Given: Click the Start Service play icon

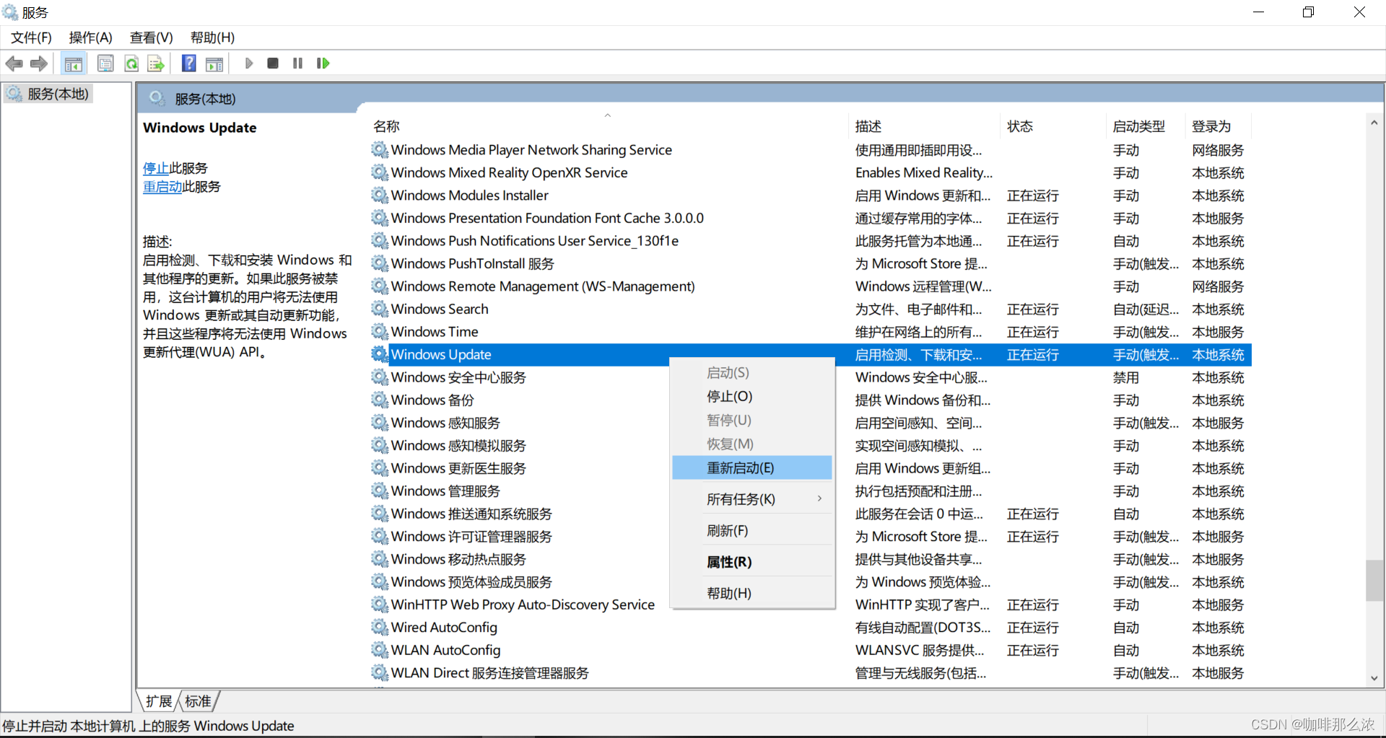Looking at the screenshot, I should coord(249,63).
